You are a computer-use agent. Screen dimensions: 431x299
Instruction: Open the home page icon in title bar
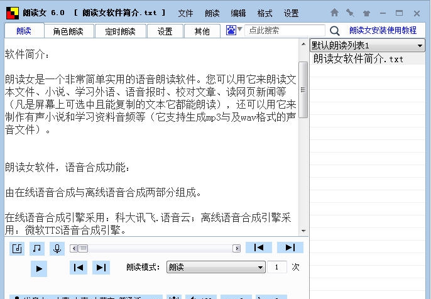[x=334, y=13]
